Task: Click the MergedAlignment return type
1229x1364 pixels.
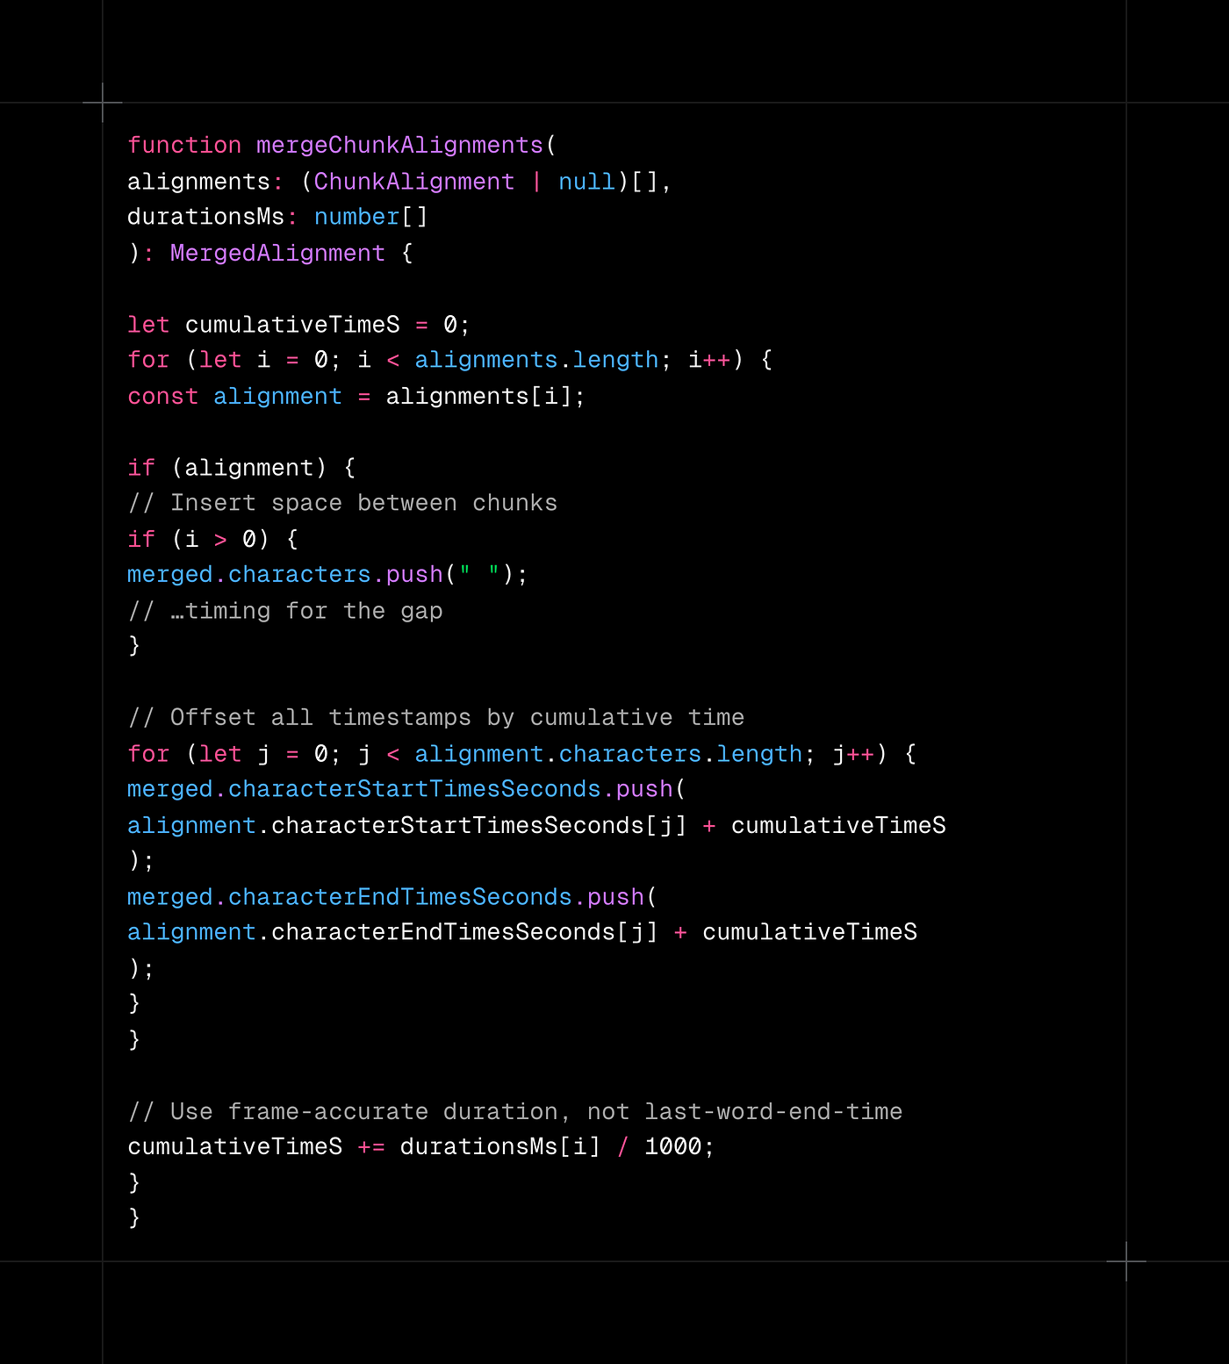Action: coord(277,254)
